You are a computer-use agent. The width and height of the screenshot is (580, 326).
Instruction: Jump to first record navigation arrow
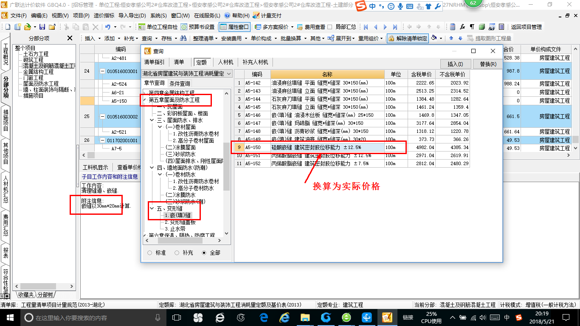pyautogui.click(x=366, y=27)
